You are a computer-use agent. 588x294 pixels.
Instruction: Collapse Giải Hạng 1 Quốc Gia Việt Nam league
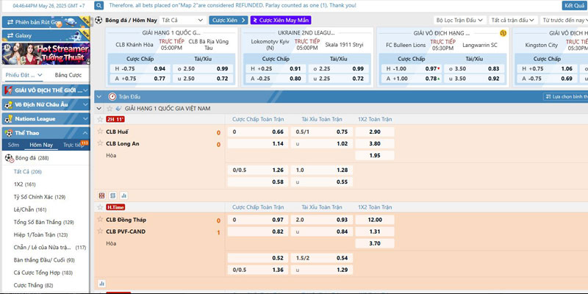[x=99, y=109]
